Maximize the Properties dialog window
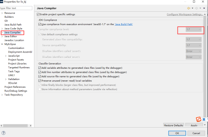The image size is (208, 137). point(194,2)
